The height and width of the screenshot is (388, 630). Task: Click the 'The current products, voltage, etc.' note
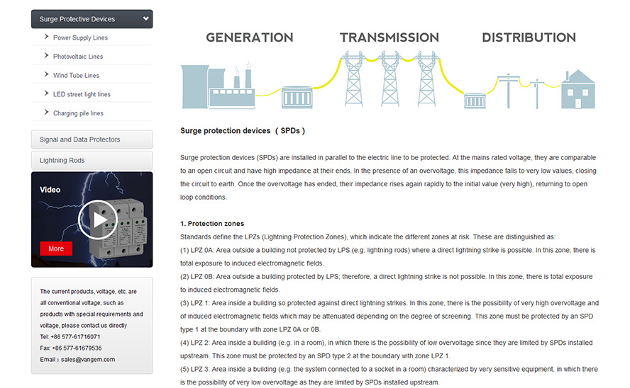tap(92, 308)
